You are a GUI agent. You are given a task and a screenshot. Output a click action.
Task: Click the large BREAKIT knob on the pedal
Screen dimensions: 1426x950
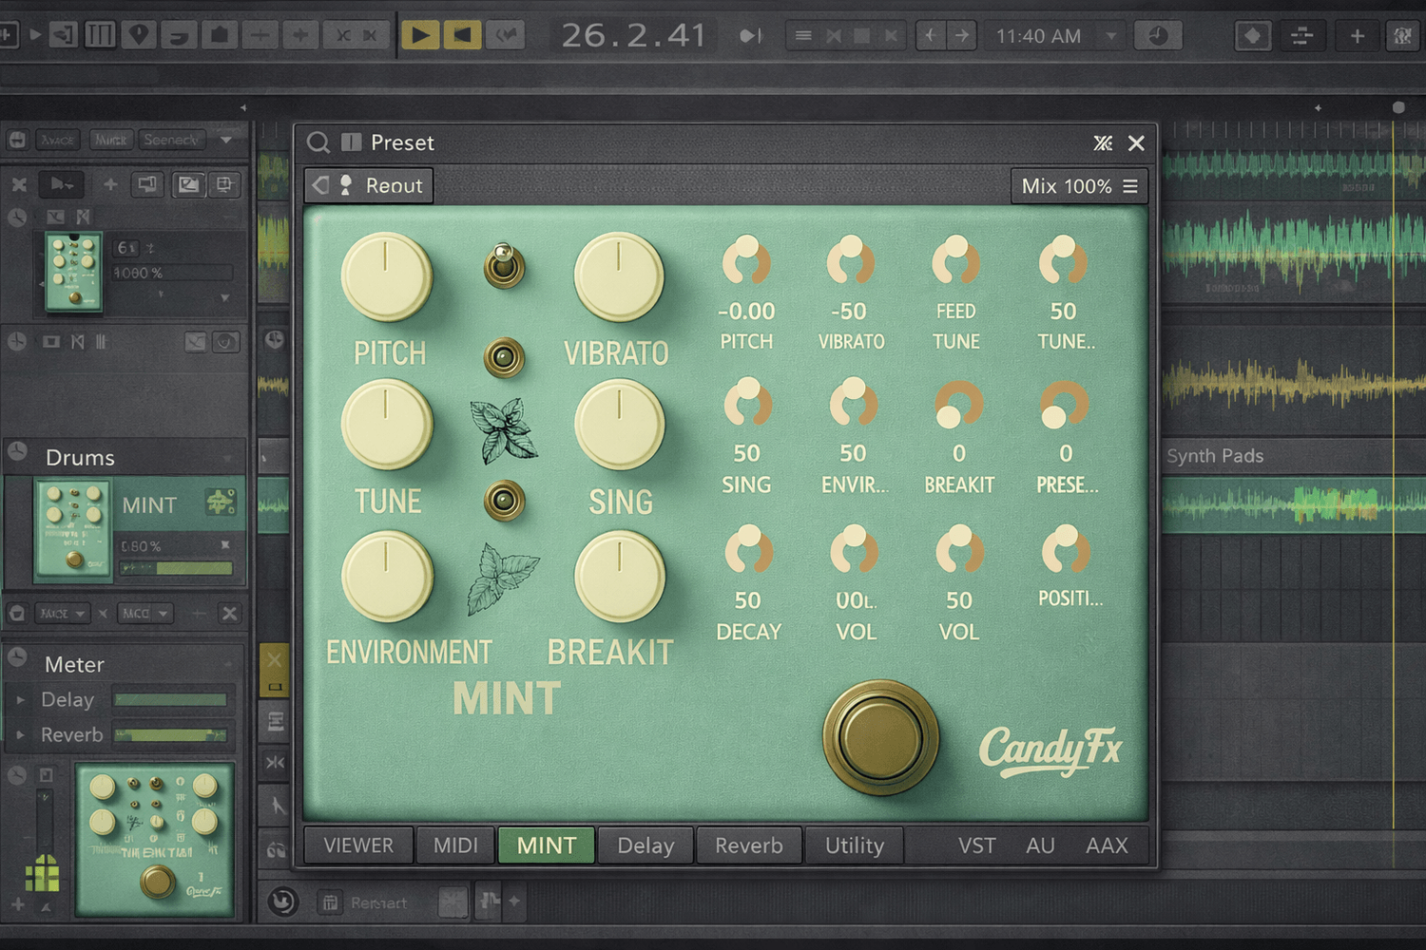coord(619,577)
